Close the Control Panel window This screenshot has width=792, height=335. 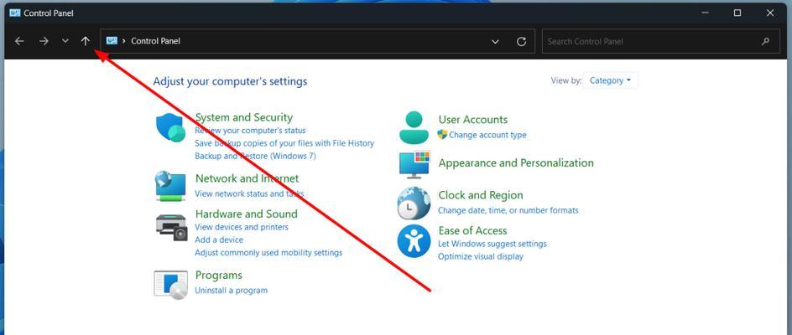(x=770, y=13)
